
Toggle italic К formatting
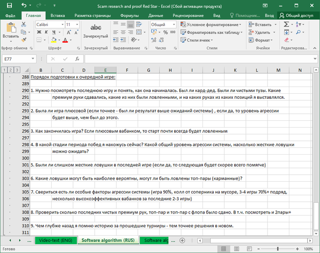coord(46,32)
